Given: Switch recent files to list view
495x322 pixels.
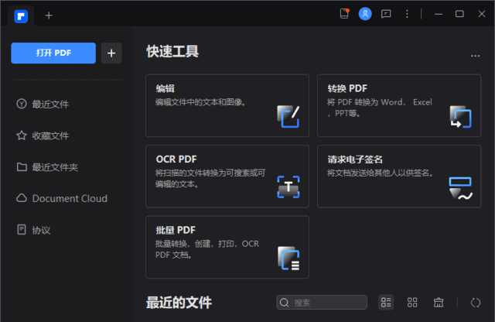Looking at the screenshot, I should click(x=386, y=303).
